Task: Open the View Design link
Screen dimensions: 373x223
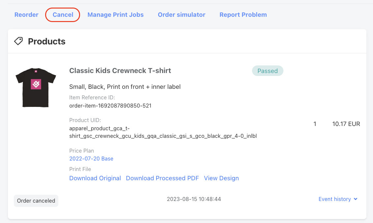Action: [x=221, y=178]
